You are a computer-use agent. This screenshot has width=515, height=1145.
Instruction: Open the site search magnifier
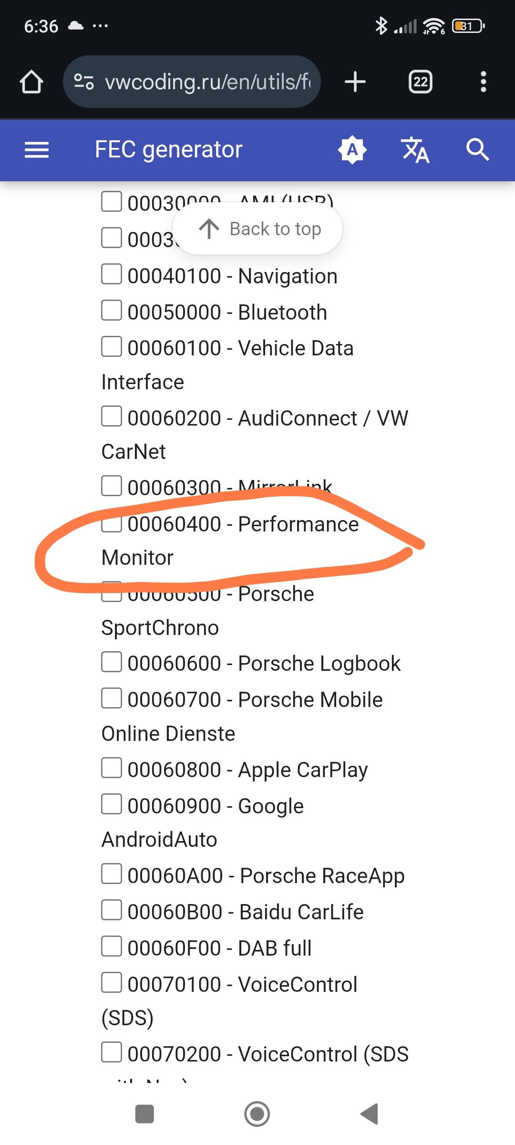(477, 150)
